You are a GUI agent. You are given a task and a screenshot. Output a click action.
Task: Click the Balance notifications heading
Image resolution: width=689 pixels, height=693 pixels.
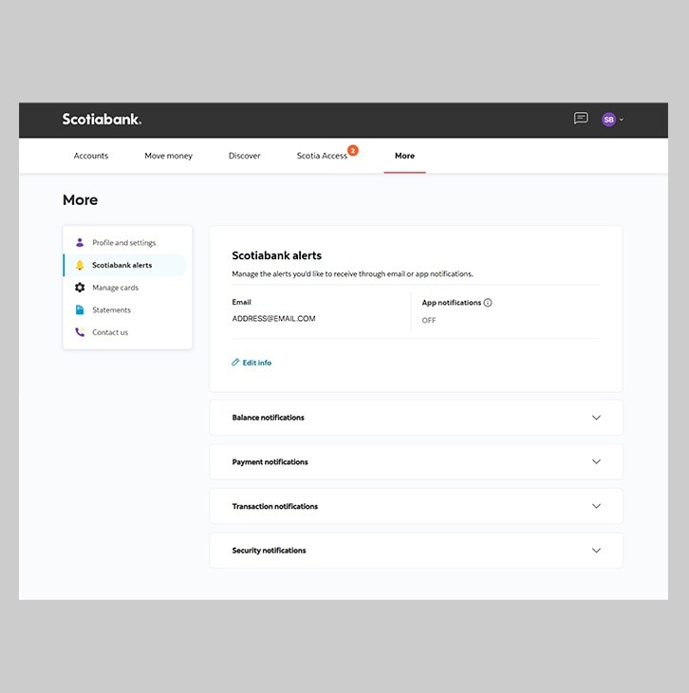point(269,417)
